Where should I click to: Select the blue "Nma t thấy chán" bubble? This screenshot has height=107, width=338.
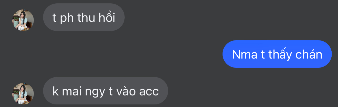[x=277, y=54]
